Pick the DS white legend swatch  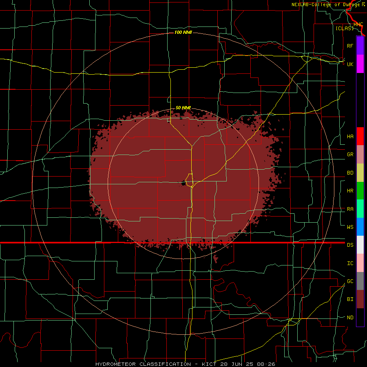pos(360,245)
